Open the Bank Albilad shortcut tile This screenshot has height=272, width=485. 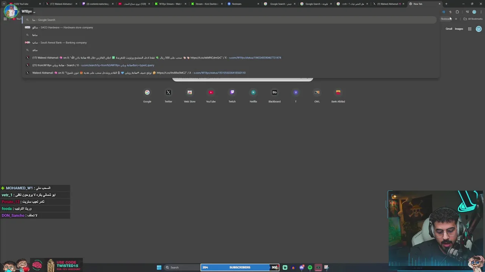tap(338, 96)
